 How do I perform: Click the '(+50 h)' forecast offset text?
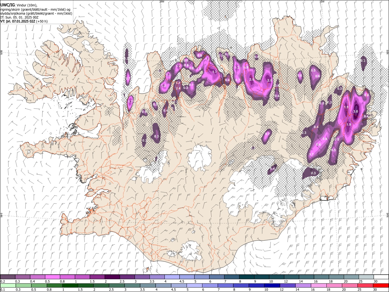(42, 21)
